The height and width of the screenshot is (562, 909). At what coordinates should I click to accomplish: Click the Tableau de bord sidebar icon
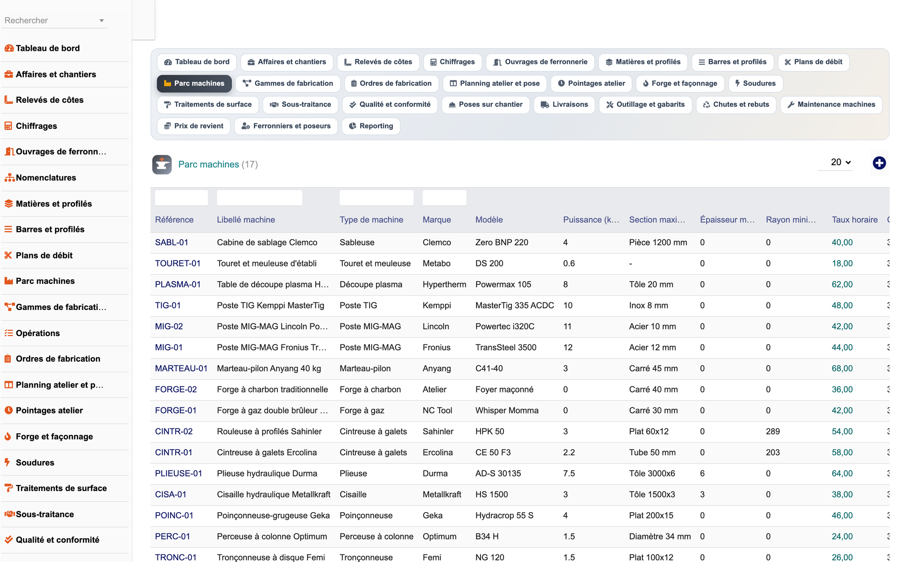pyautogui.click(x=9, y=48)
